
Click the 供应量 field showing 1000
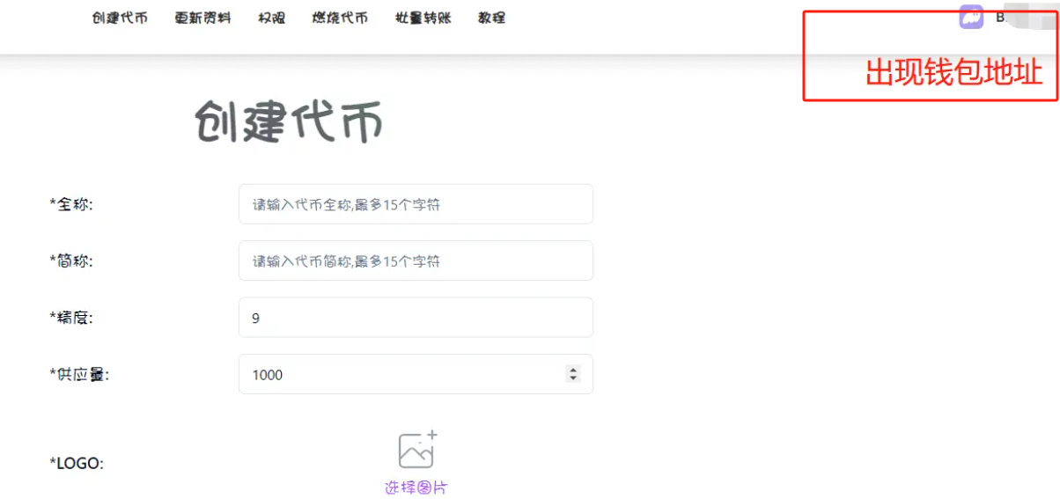[x=401, y=374]
